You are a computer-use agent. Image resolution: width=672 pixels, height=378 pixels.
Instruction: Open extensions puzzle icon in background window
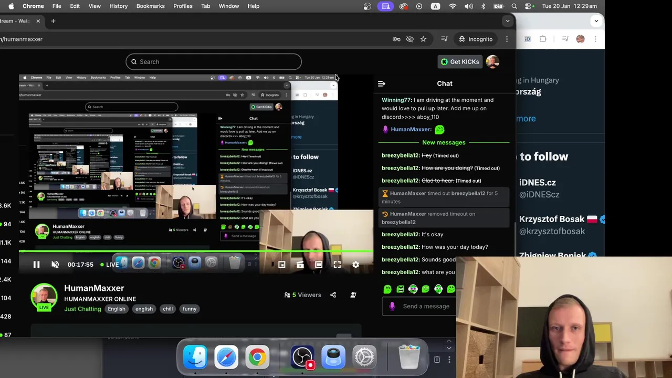[x=543, y=39]
